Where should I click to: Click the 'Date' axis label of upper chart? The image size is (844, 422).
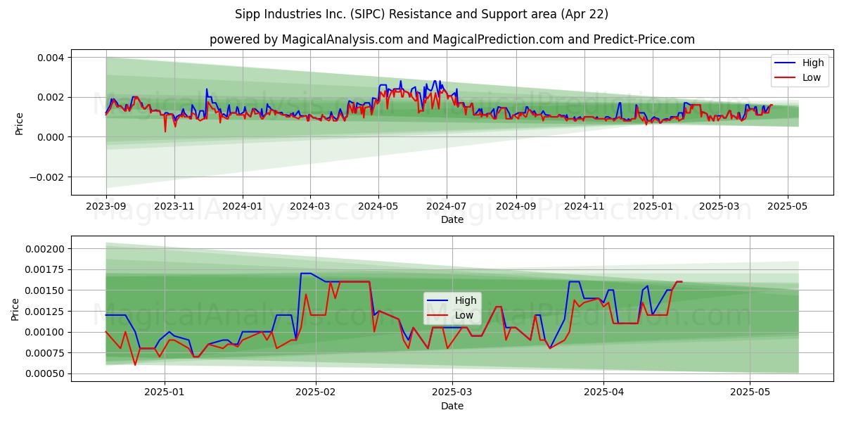pos(452,220)
